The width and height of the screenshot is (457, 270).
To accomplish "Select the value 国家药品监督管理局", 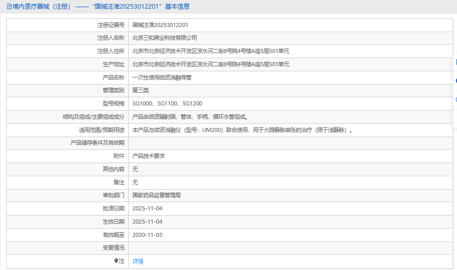I will tap(157, 195).
